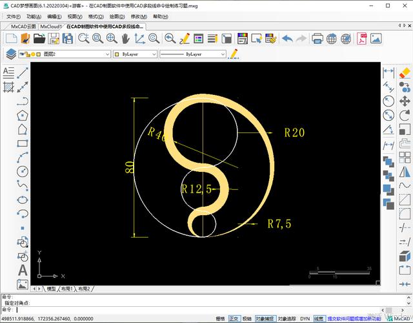
Task: Toggle 对象捕捉 object snap
Action: pos(265,318)
